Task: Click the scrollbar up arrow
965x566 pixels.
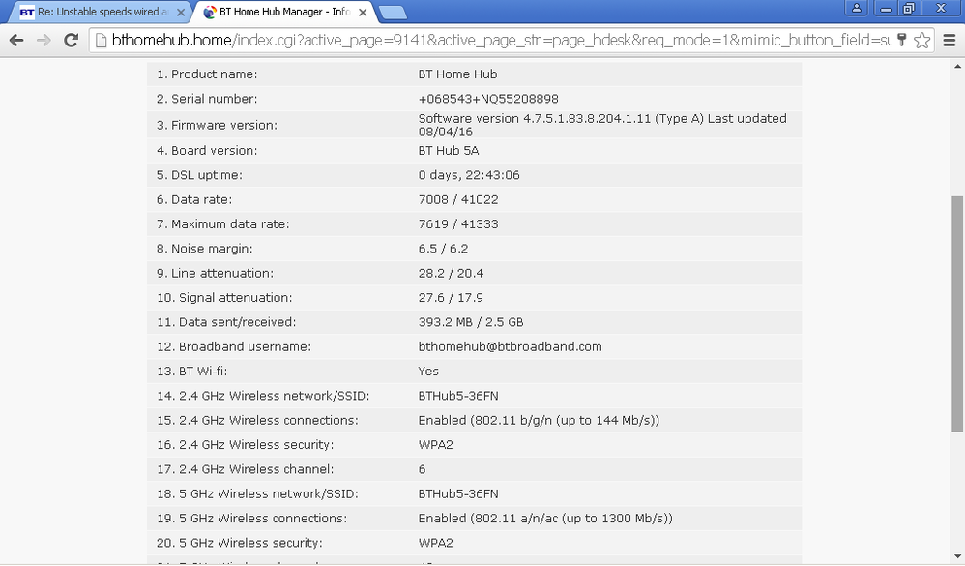Action: tap(957, 66)
